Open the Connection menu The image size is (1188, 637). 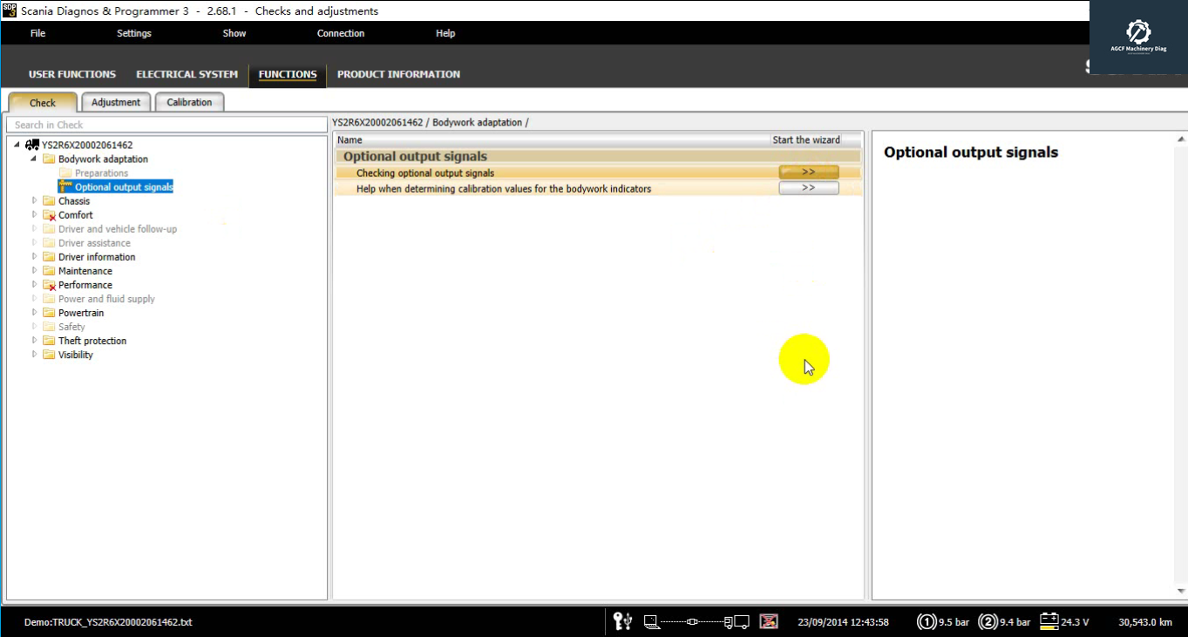pos(341,33)
